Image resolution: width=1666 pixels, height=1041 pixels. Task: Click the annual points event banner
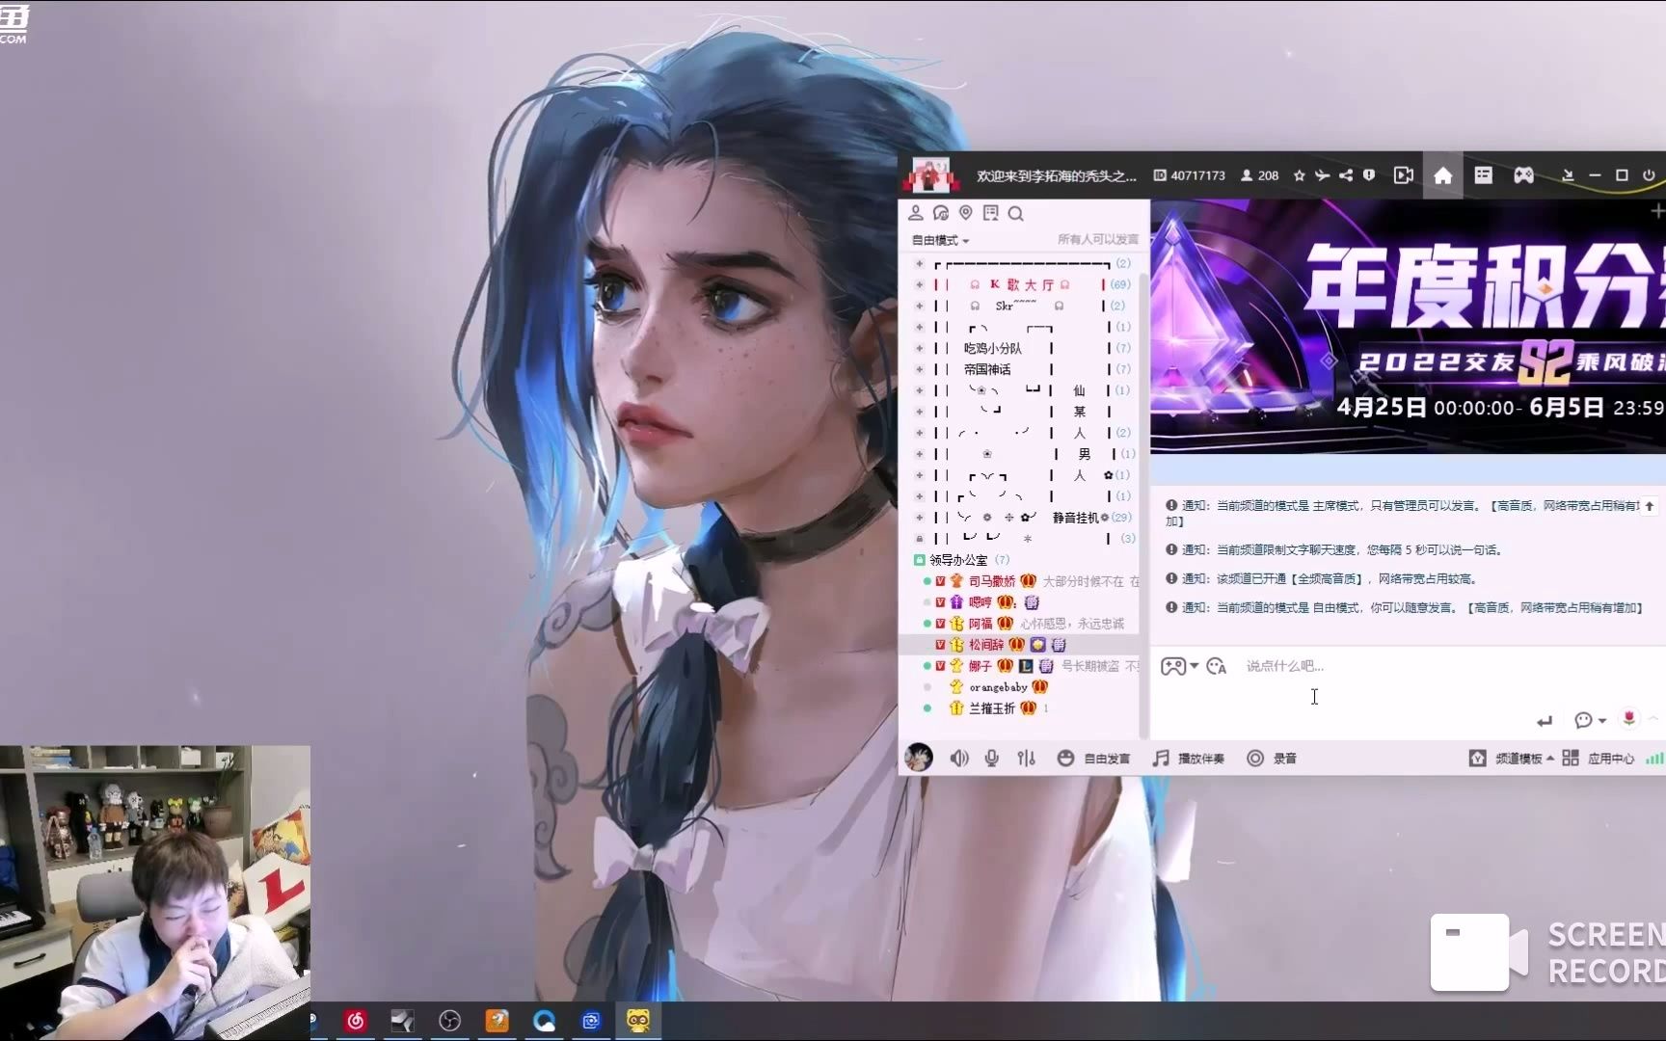tap(1408, 326)
